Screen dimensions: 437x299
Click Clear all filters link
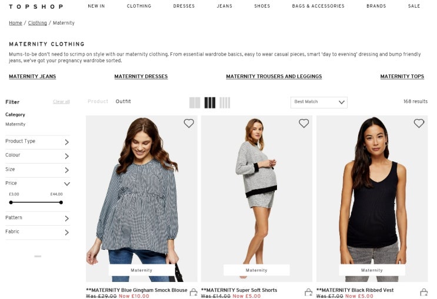61,101
